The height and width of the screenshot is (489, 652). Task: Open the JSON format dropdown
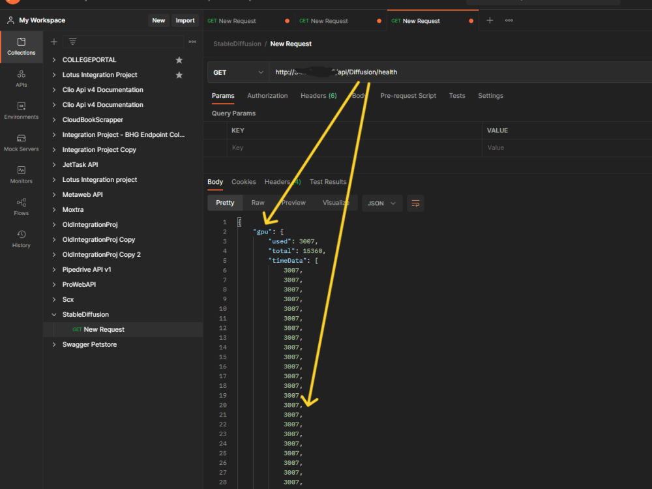pyautogui.click(x=381, y=203)
